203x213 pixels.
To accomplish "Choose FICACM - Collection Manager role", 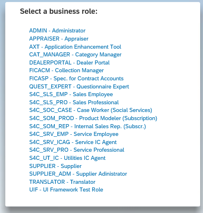I will point(66,70).
